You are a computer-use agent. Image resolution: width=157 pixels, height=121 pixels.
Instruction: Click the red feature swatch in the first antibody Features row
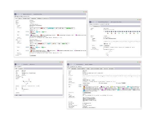30,32
